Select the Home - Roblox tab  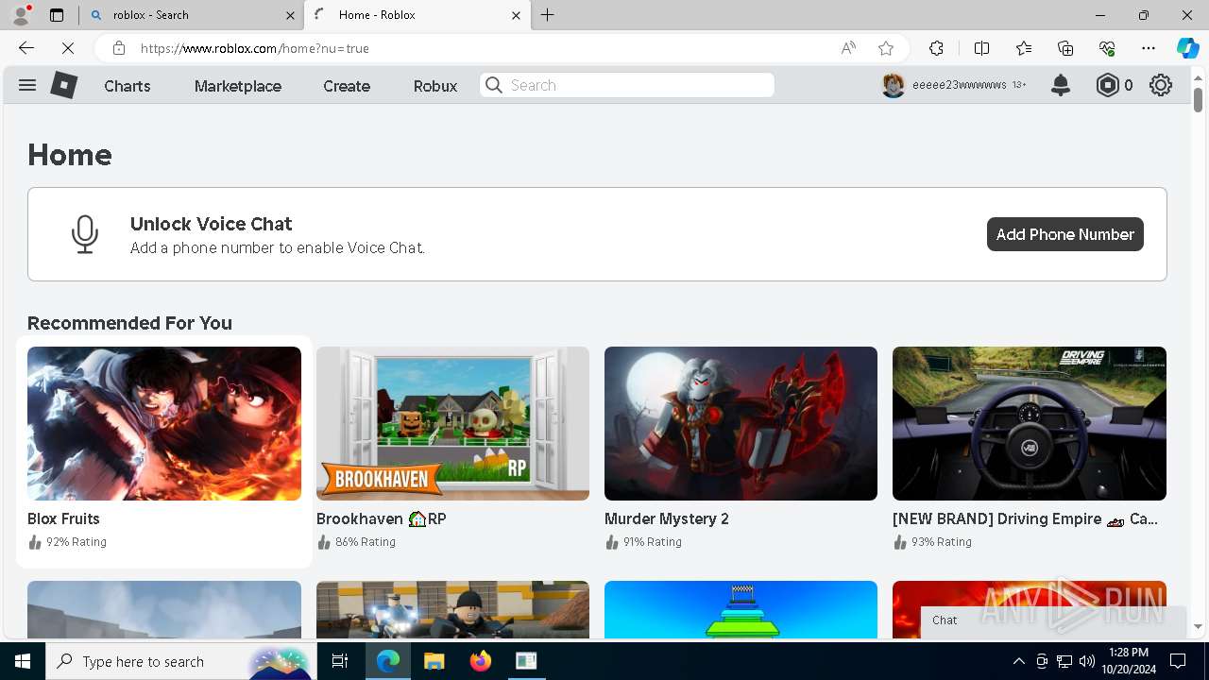point(417,15)
